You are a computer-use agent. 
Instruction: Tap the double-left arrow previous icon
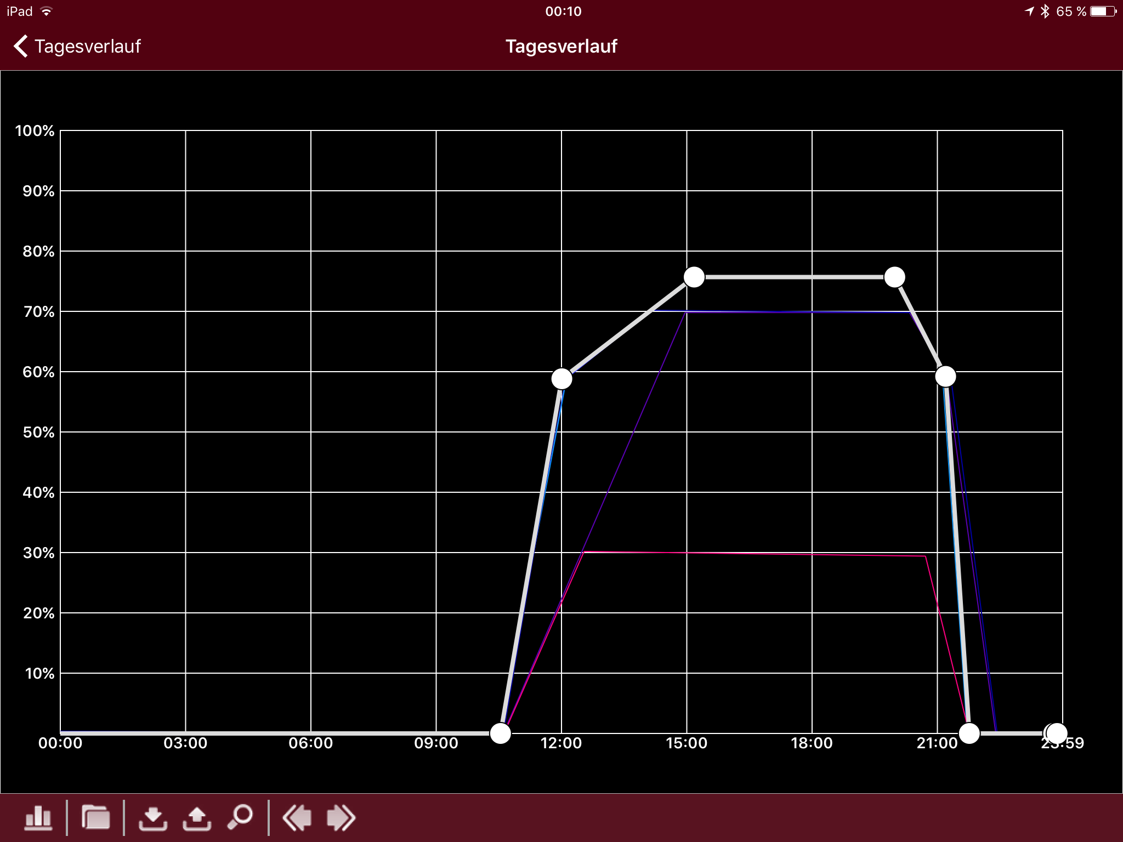coord(297,818)
